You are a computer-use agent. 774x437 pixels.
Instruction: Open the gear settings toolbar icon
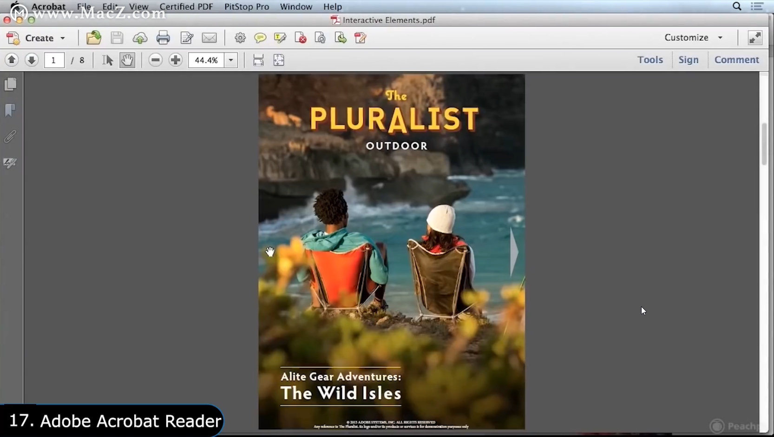240,38
